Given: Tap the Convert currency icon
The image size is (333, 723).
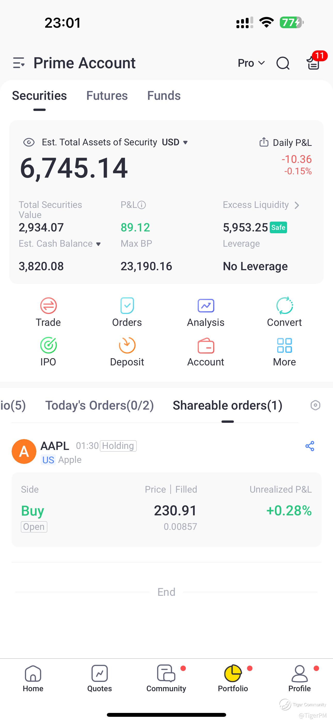Looking at the screenshot, I should [284, 306].
